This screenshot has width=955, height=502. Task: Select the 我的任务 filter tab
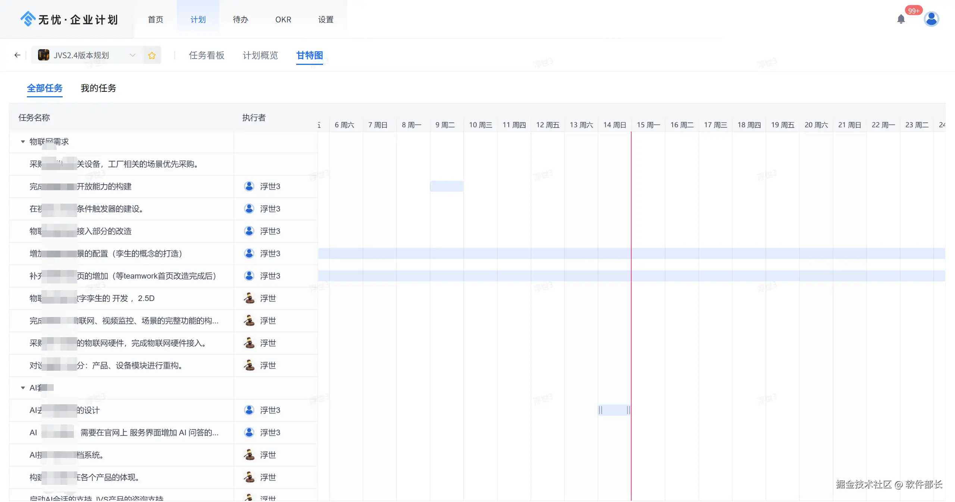coord(98,88)
